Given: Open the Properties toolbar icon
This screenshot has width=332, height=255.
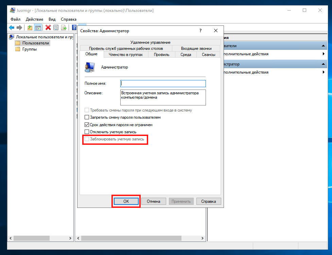Looking at the screenshot, I should (56, 27).
